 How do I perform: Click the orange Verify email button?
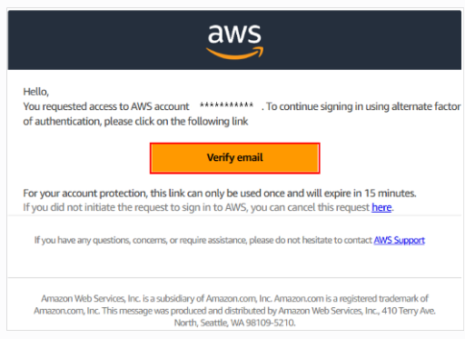tap(235, 158)
